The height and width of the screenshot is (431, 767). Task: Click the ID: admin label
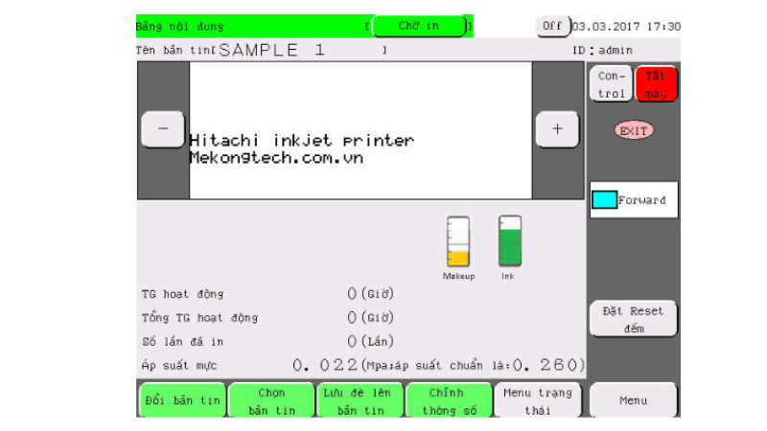pyautogui.click(x=603, y=51)
